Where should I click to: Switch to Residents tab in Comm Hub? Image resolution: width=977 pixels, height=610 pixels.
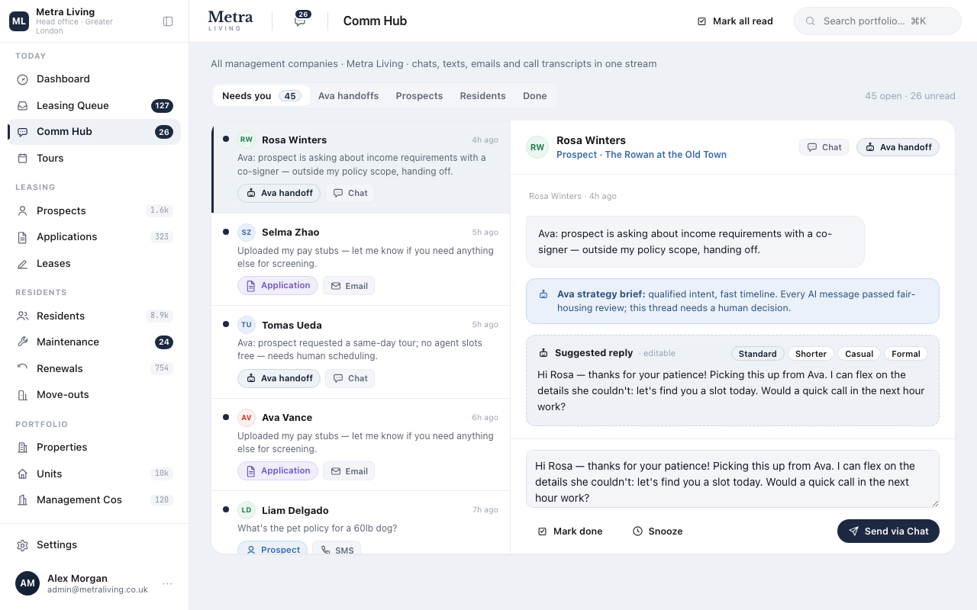(482, 96)
